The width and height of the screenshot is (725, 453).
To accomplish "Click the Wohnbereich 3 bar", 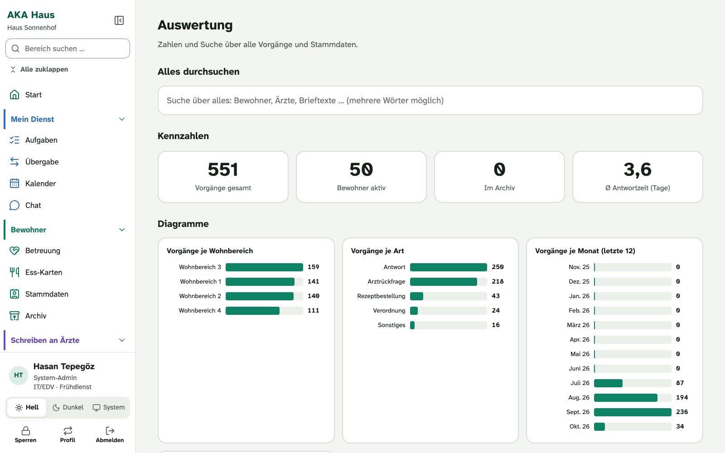I will pyautogui.click(x=264, y=267).
